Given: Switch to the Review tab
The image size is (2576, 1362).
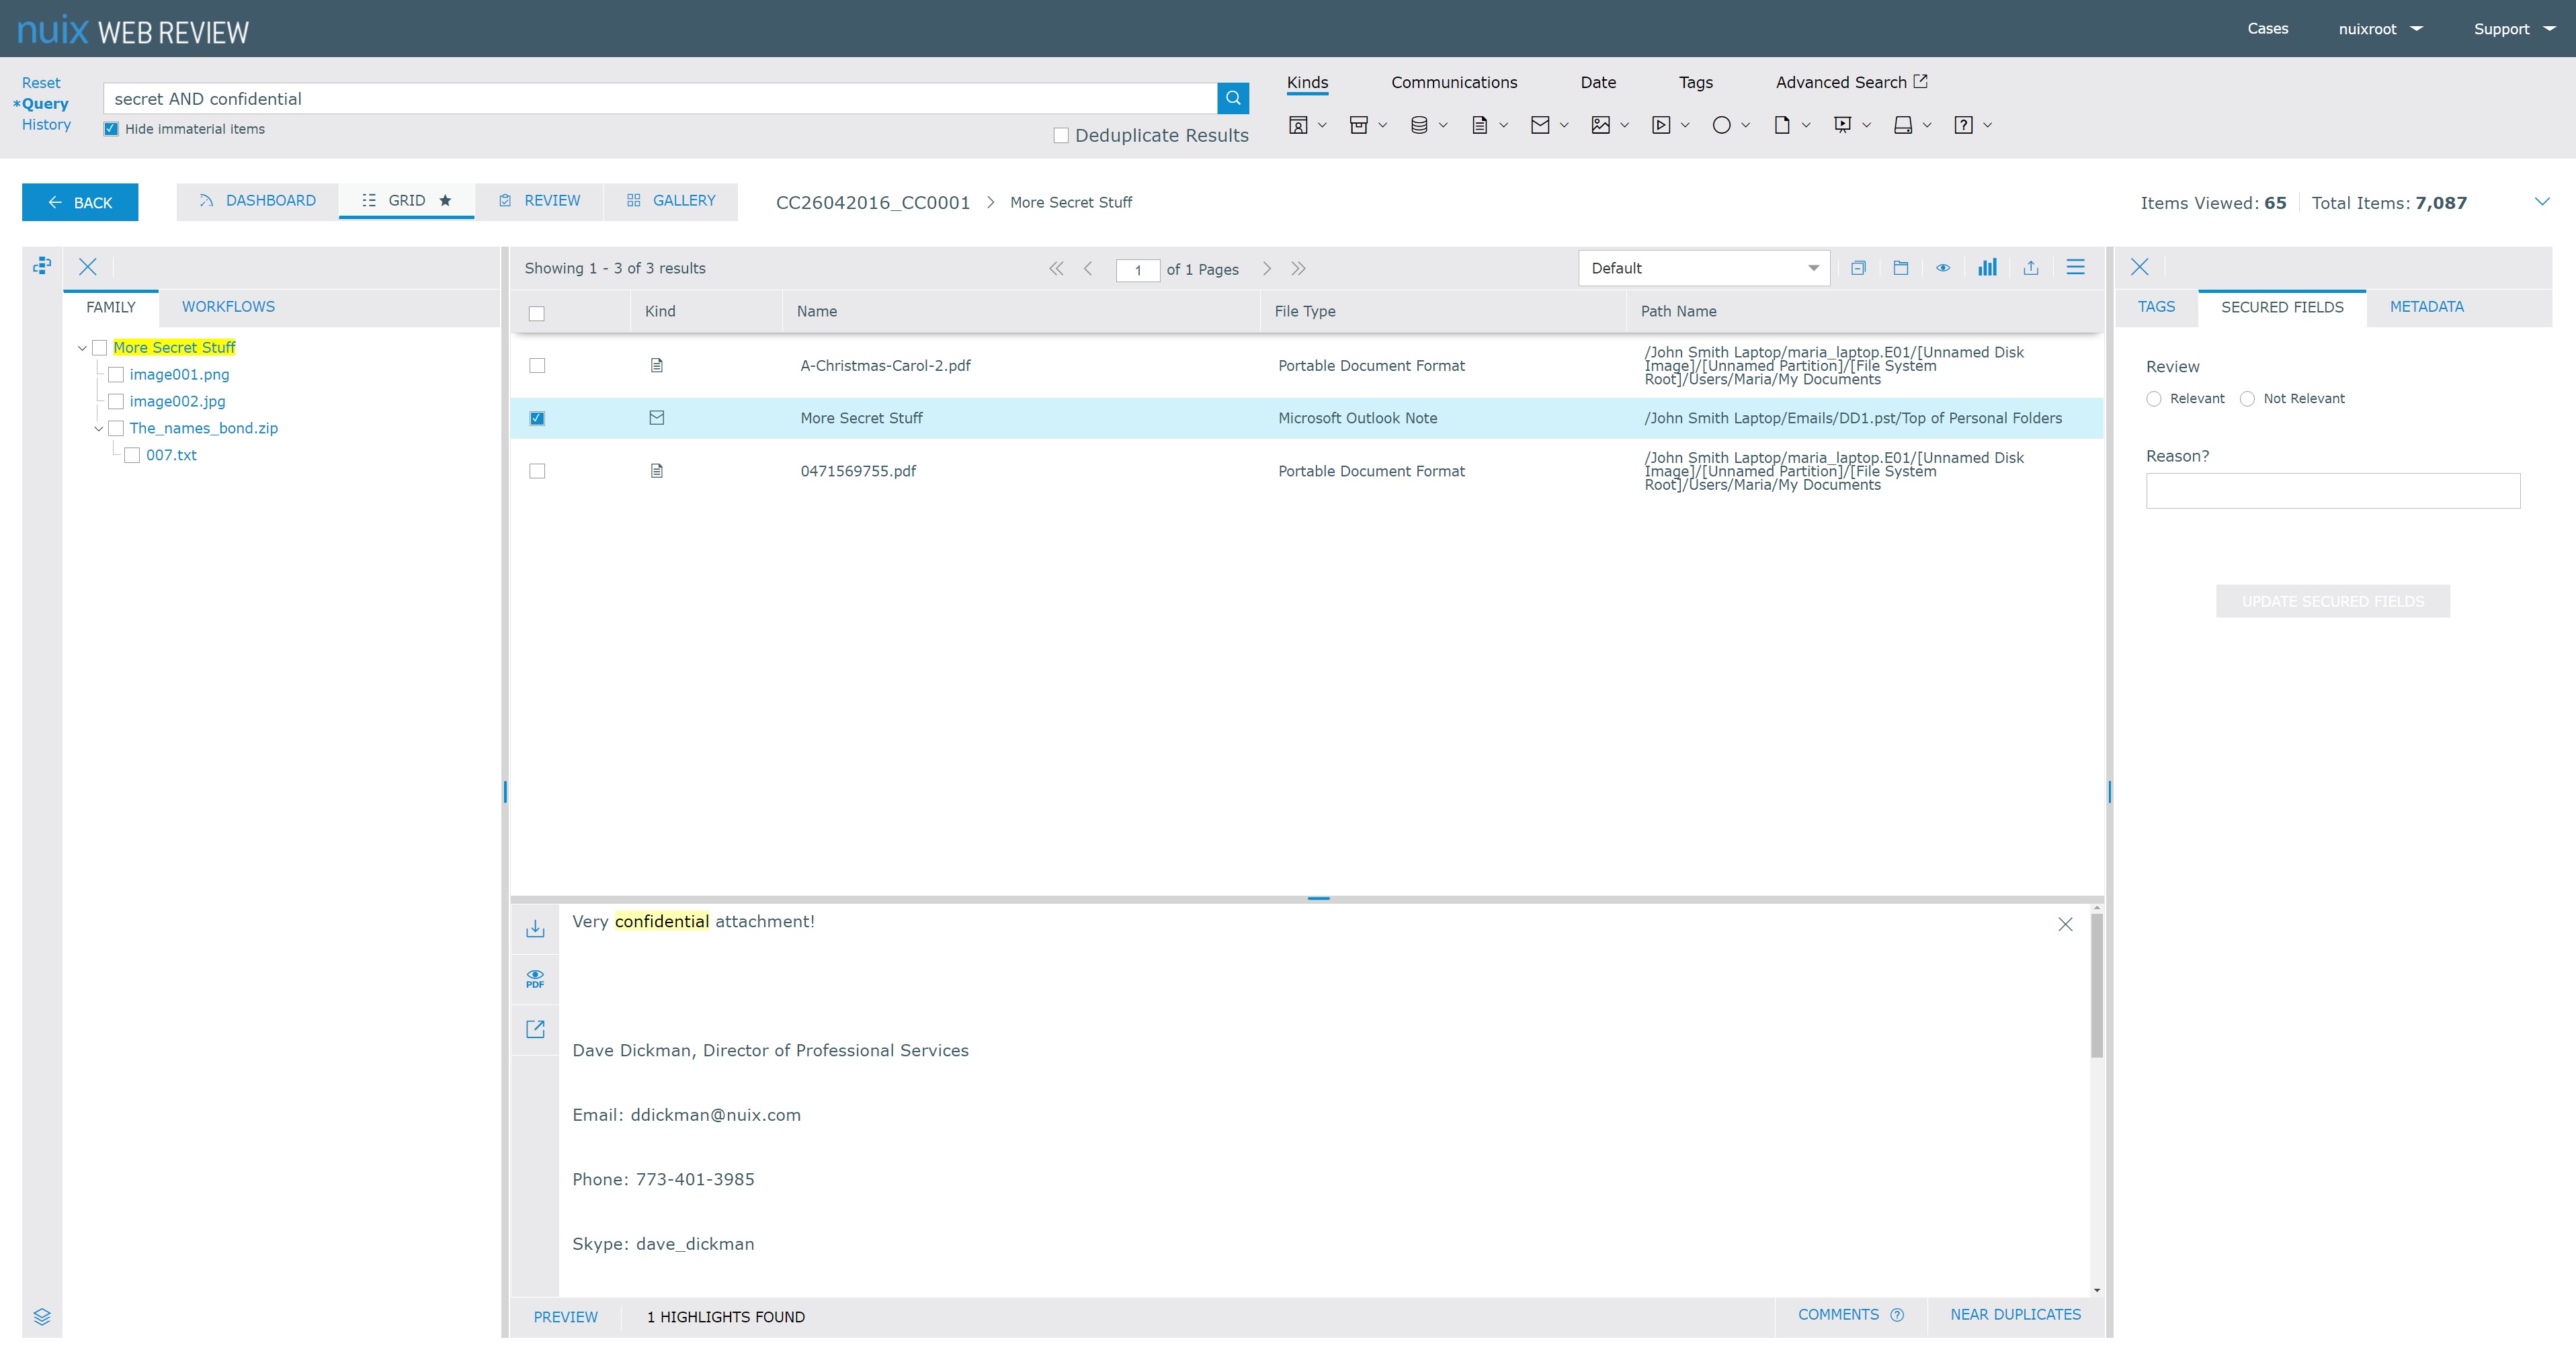Looking at the screenshot, I should [539, 201].
